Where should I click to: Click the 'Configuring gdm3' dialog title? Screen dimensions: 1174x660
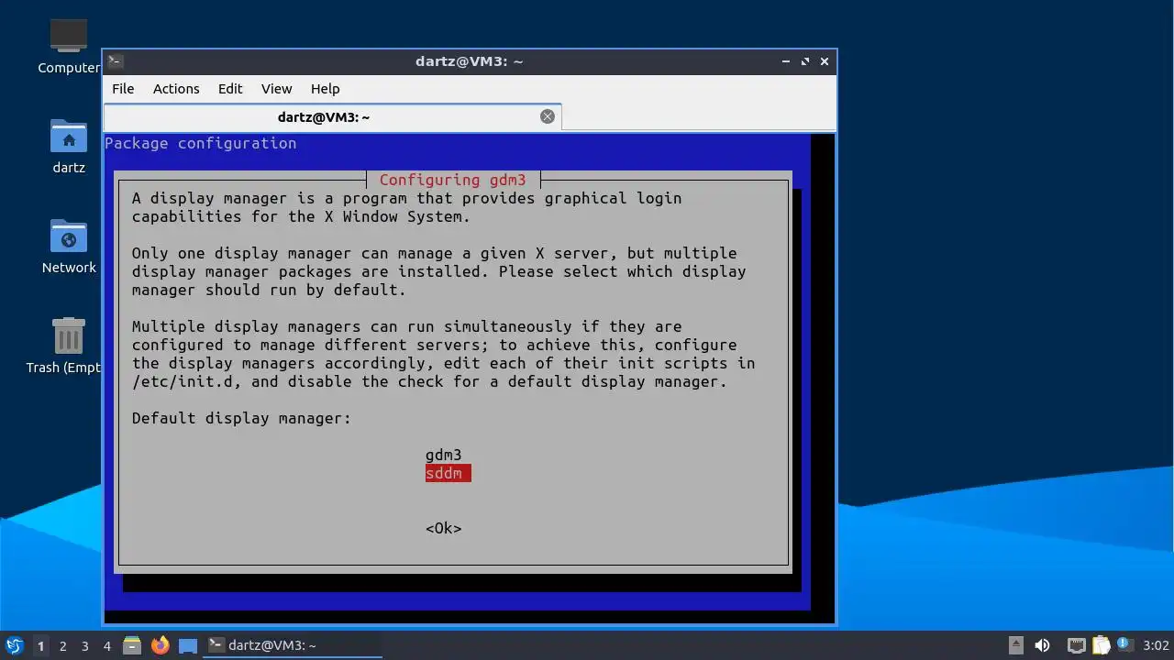[452, 180]
